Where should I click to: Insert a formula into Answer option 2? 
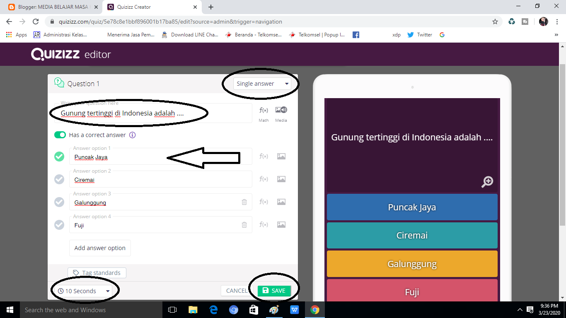click(264, 179)
